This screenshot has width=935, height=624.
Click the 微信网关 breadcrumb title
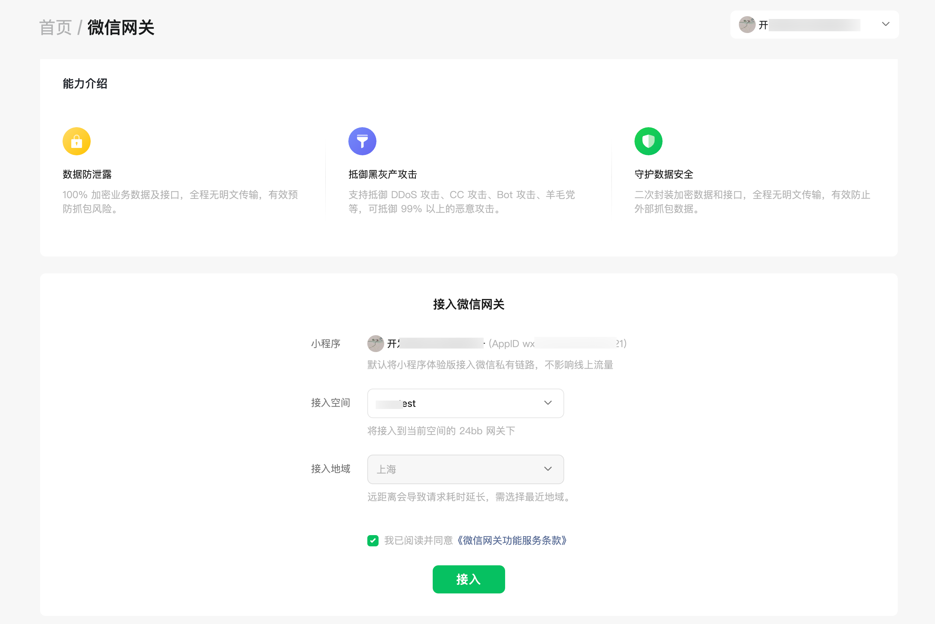[121, 28]
